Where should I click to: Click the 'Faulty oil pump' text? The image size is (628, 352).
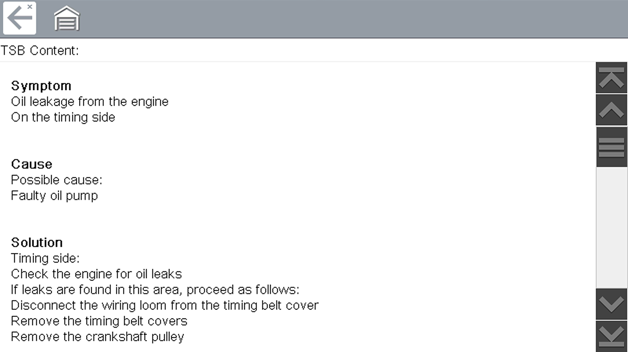54,196
